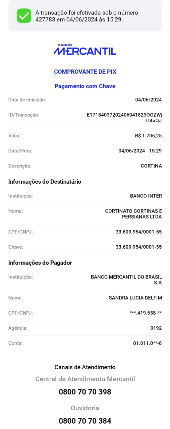Click the BANCO INTER institution value
Image resolution: width=170 pixels, height=429 pixels.
pyautogui.click(x=146, y=196)
